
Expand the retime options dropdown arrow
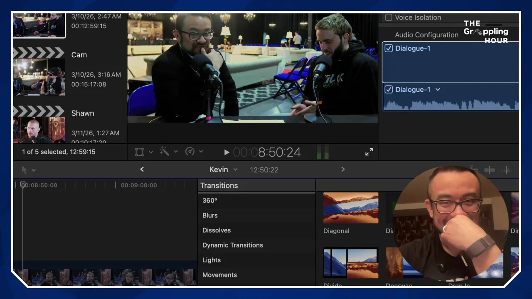[x=201, y=152]
